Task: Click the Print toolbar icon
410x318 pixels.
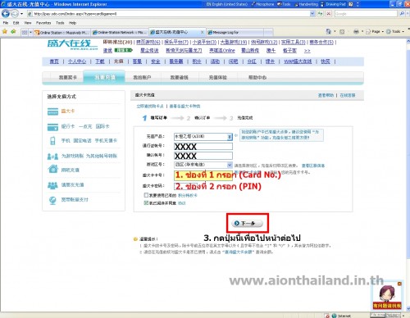Action: pos(356,32)
